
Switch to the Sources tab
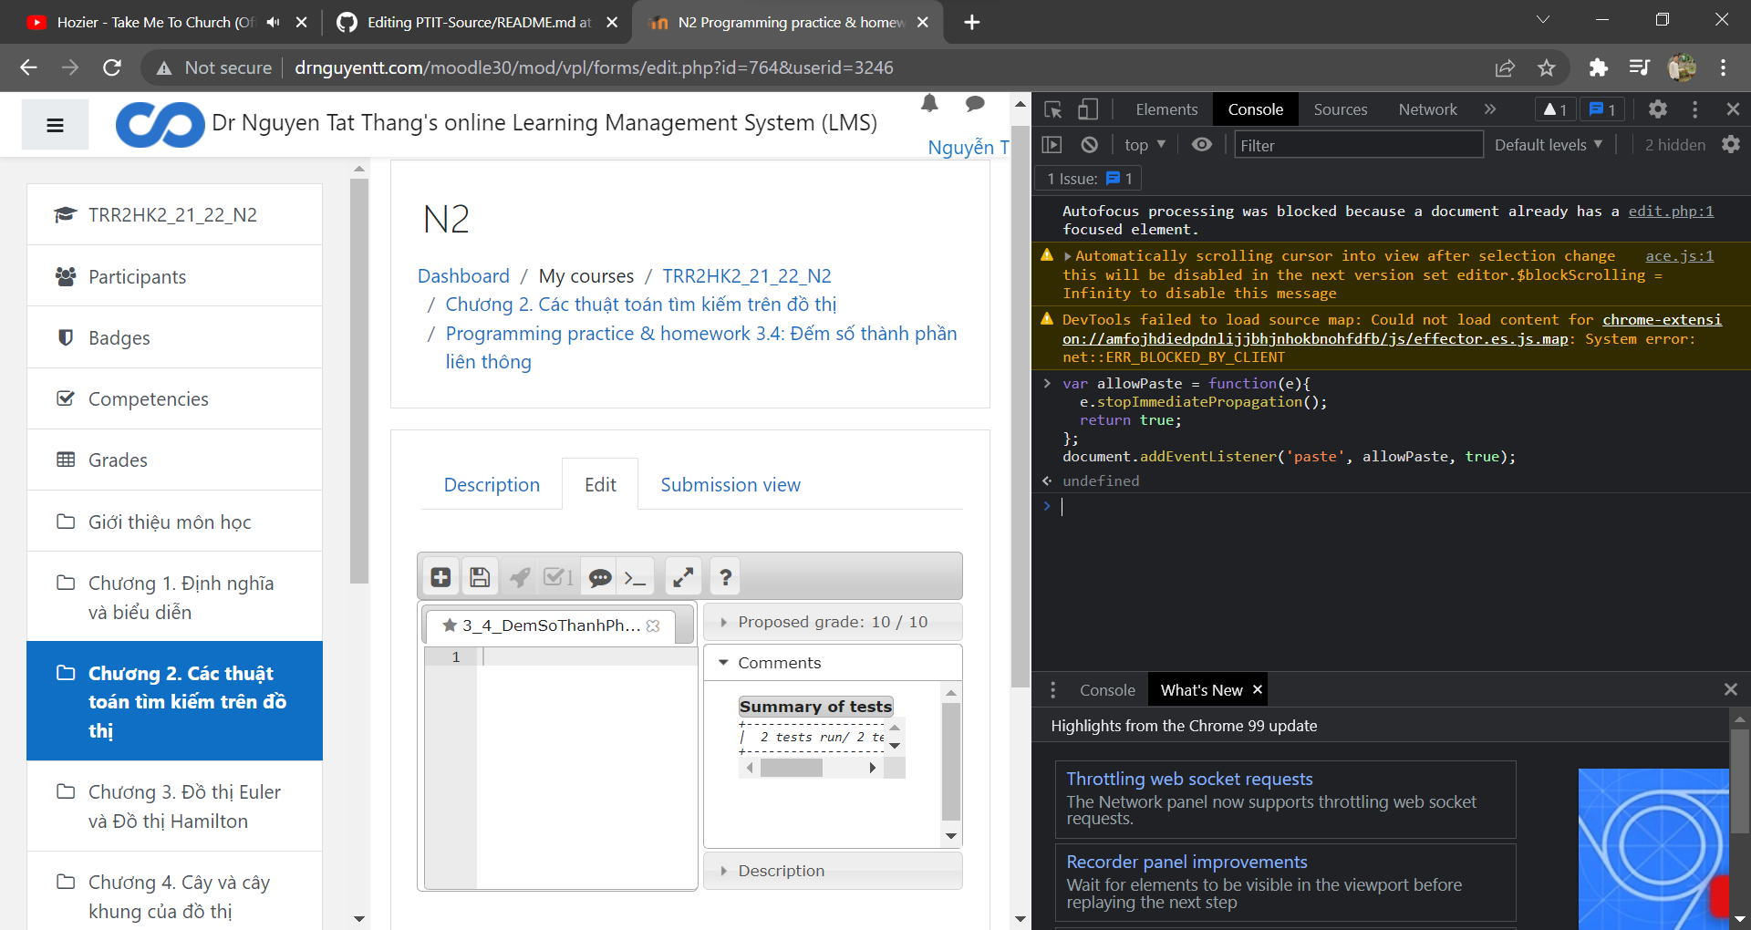1340,109
